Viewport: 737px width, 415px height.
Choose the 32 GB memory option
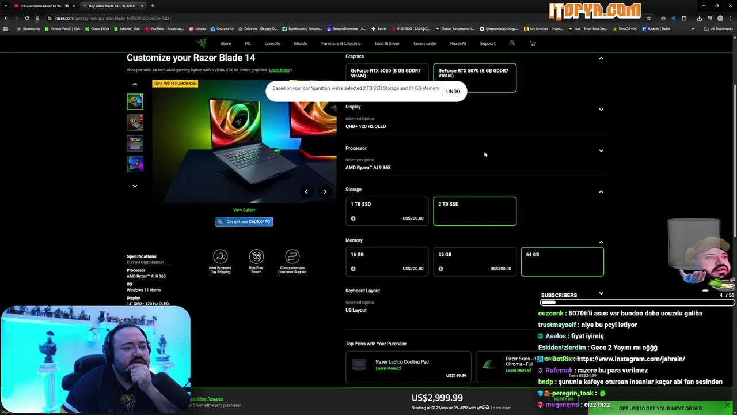[x=474, y=262]
